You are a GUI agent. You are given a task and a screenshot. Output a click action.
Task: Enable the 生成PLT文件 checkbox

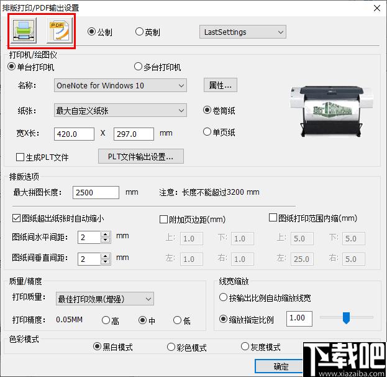point(20,157)
